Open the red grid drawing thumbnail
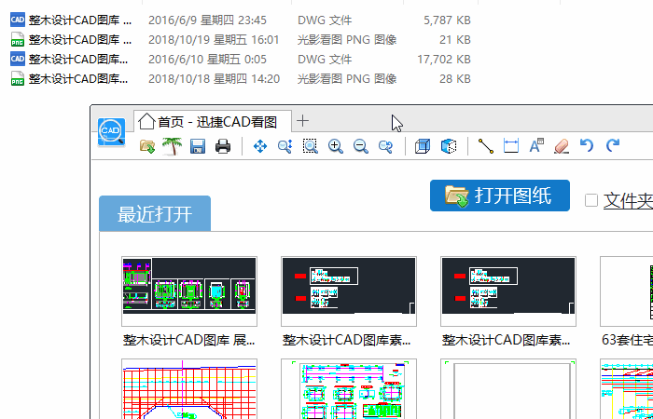The image size is (653, 419). (x=189, y=388)
